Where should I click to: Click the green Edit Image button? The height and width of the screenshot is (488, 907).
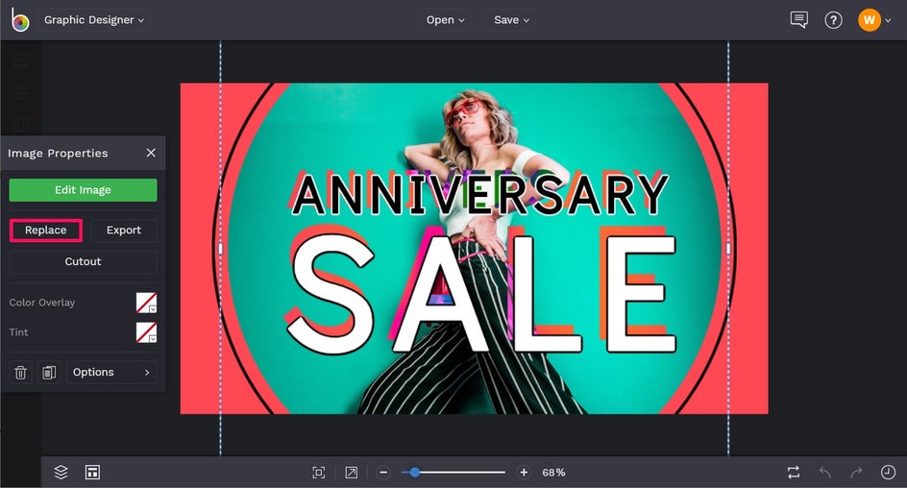pos(83,190)
